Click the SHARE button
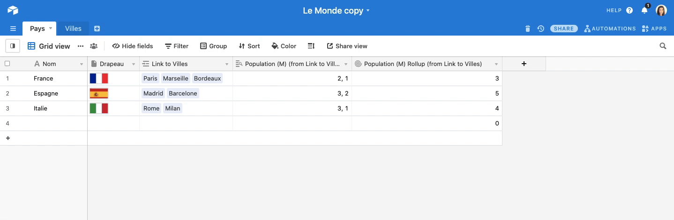 [564, 29]
